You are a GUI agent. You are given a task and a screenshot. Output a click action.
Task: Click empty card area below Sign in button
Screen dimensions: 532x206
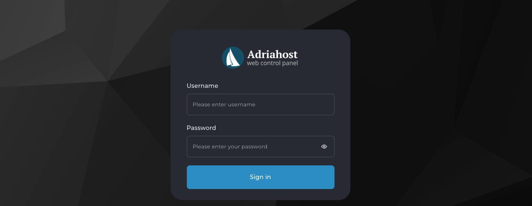click(x=260, y=195)
